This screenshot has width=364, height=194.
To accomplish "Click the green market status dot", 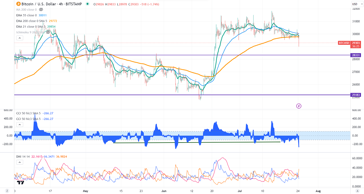I will [87, 5].
